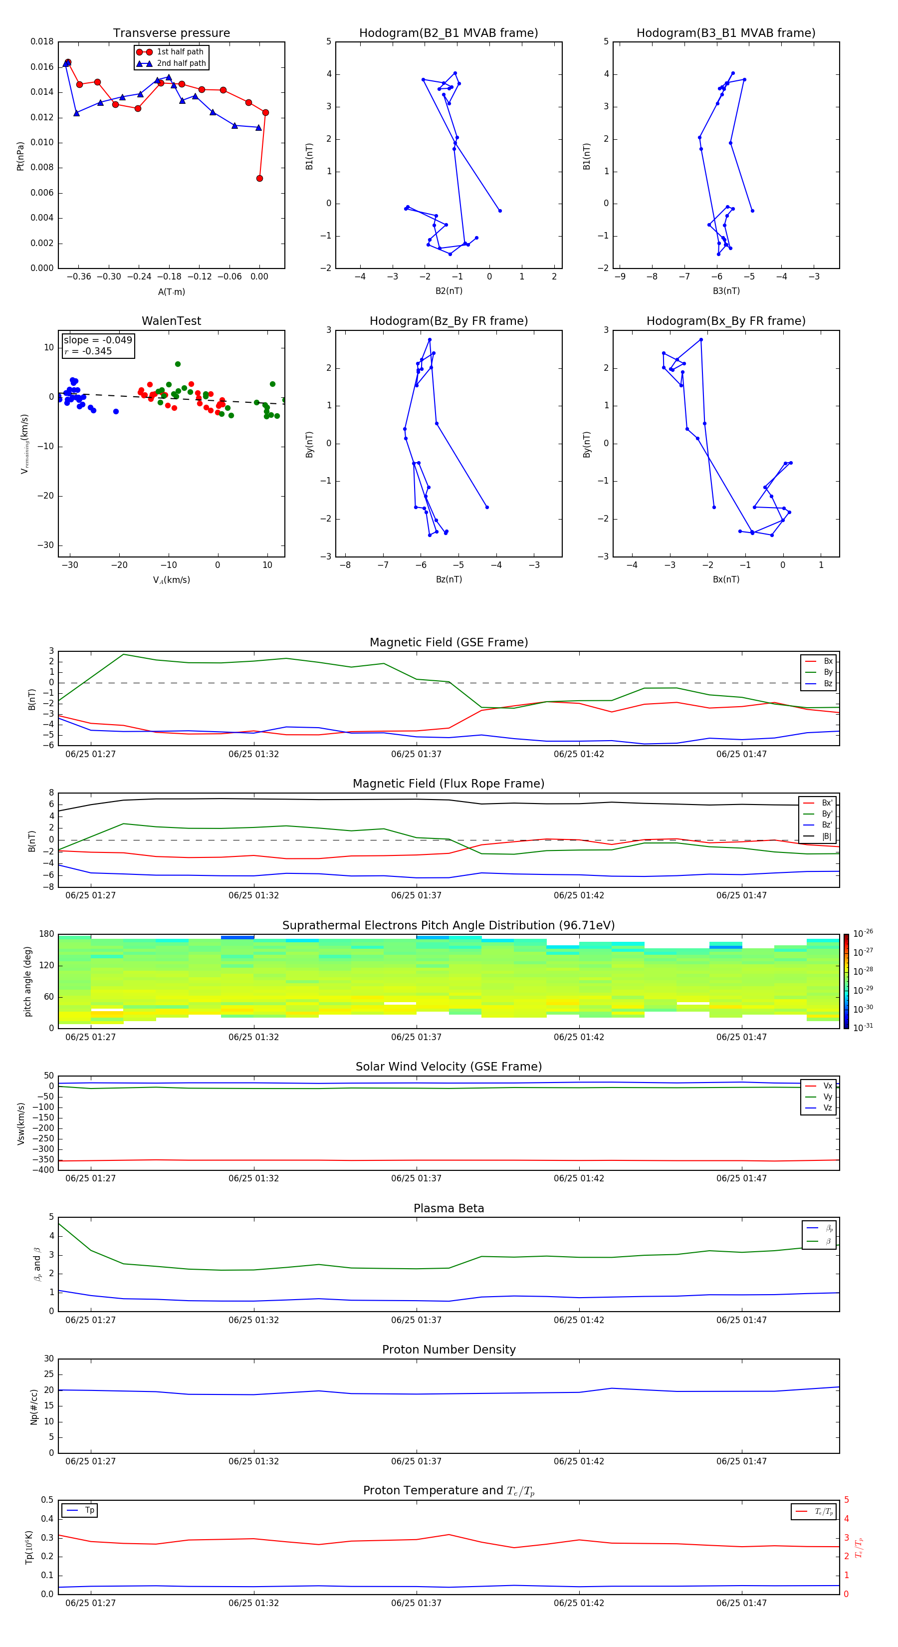Click the Magnetic Field (Flux Rope Frame) title
The image size is (898, 1647).
point(449,784)
